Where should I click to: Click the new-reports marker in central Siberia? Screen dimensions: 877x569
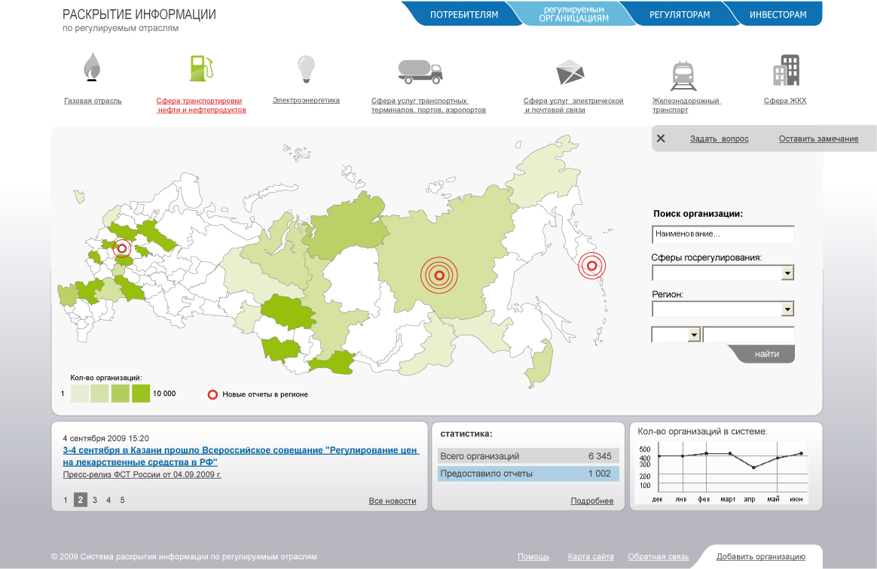click(x=439, y=275)
